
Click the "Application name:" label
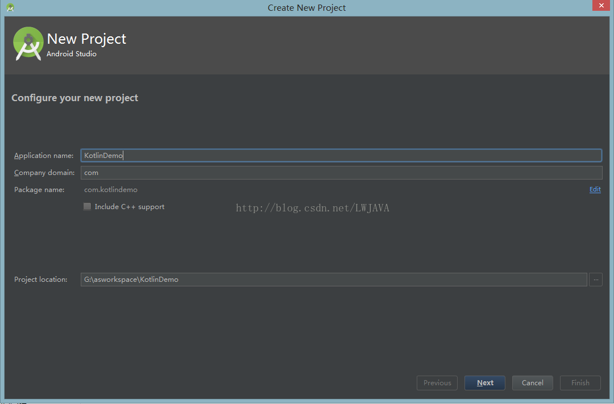click(44, 156)
